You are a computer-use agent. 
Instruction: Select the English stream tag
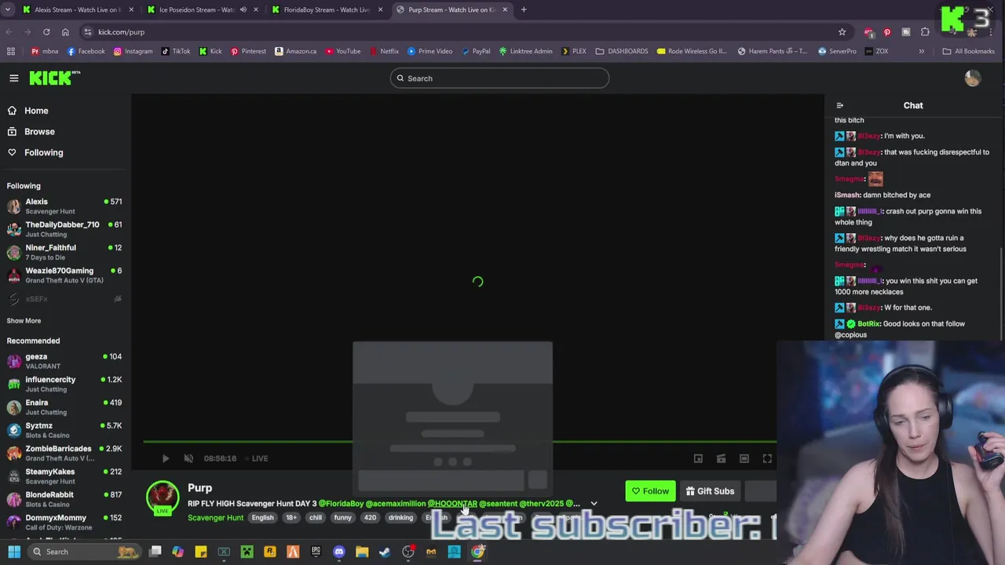(x=262, y=518)
